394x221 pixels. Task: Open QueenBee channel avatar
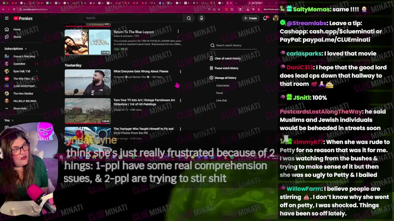coord(7,64)
